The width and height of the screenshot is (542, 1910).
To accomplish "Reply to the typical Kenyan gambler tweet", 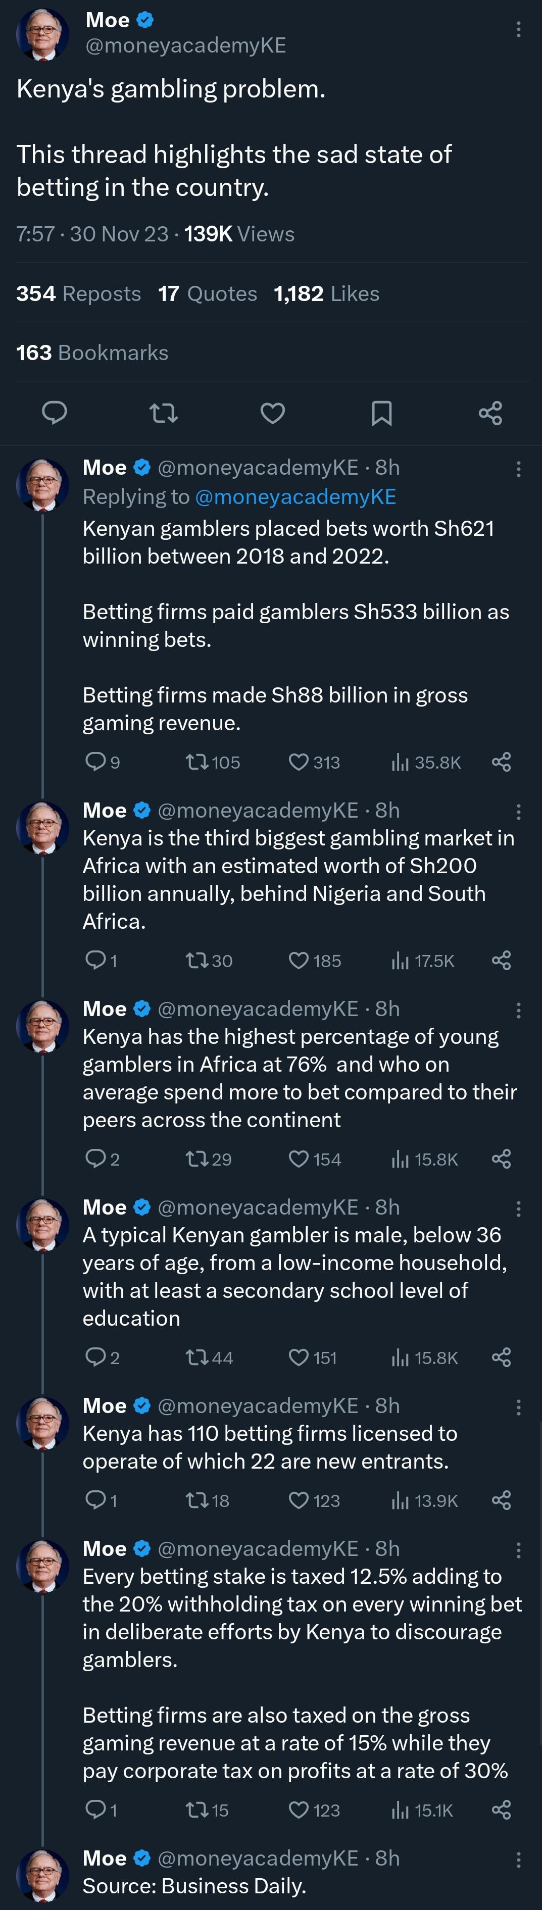I will pyautogui.click(x=95, y=1358).
